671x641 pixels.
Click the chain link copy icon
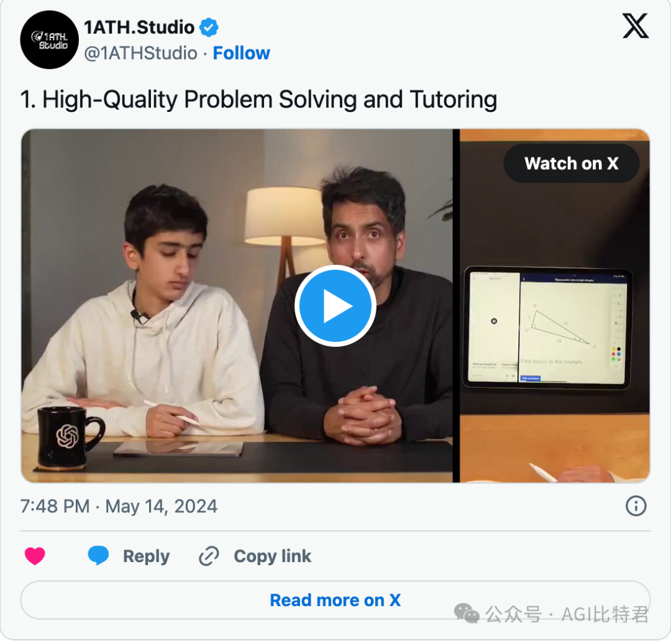(209, 556)
